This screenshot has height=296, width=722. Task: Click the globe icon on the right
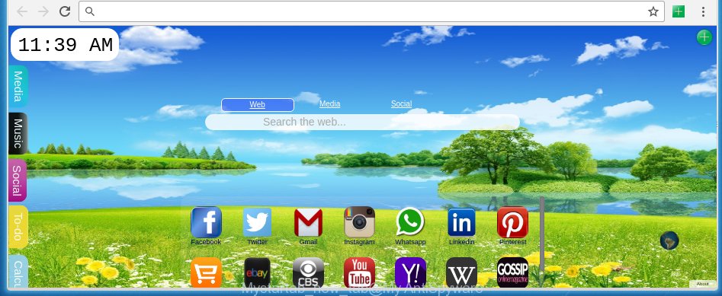[x=669, y=241]
